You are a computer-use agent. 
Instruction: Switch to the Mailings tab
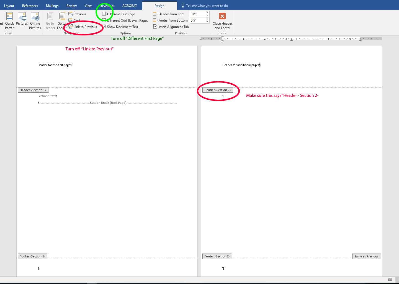(52, 6)
